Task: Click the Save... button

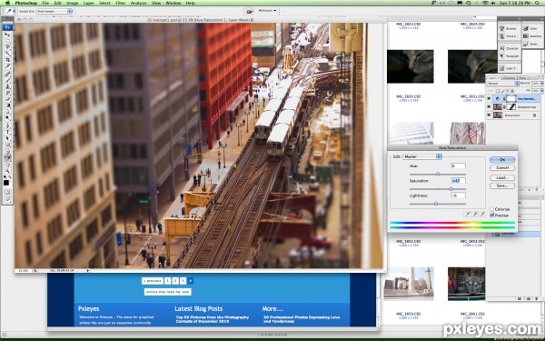Action: [502, 186]
